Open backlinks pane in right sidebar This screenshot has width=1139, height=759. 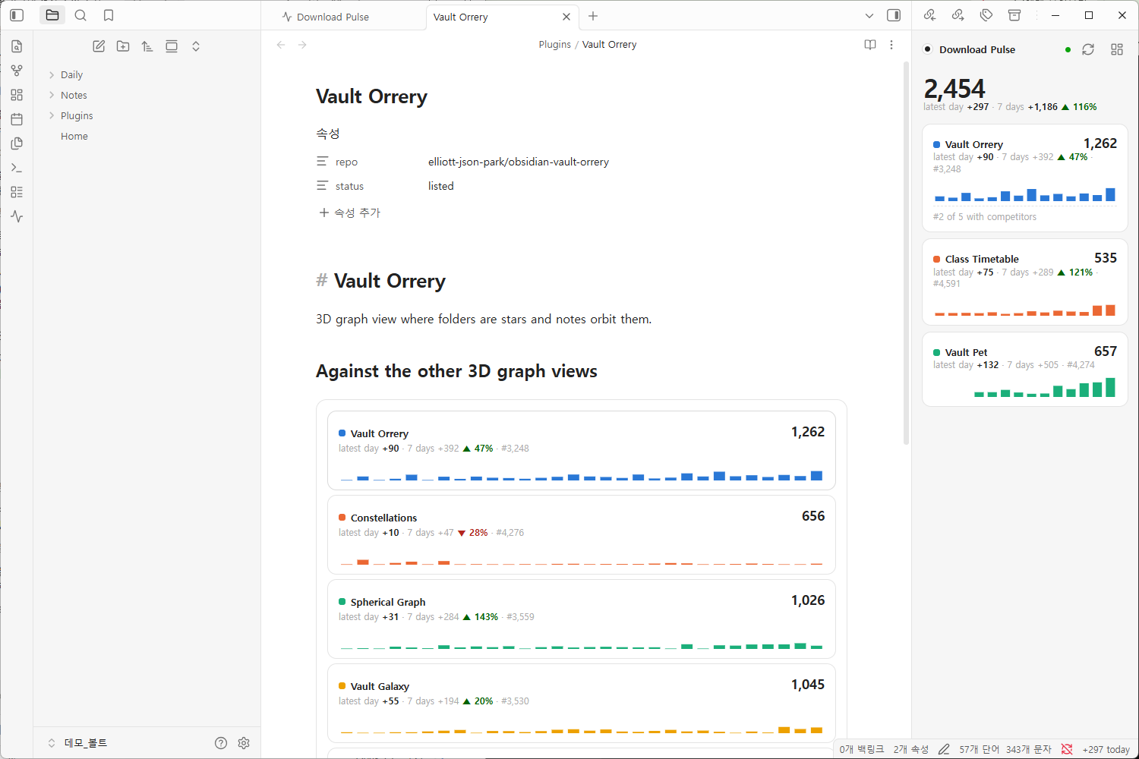click(929, 15)
